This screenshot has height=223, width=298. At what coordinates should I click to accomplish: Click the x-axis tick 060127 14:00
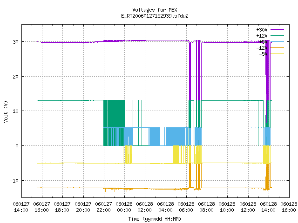(x=21, y=207)
